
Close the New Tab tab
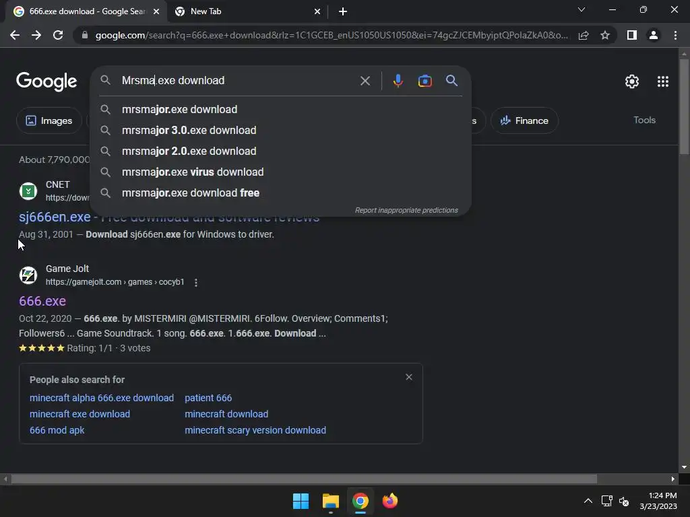click(317, 12)
